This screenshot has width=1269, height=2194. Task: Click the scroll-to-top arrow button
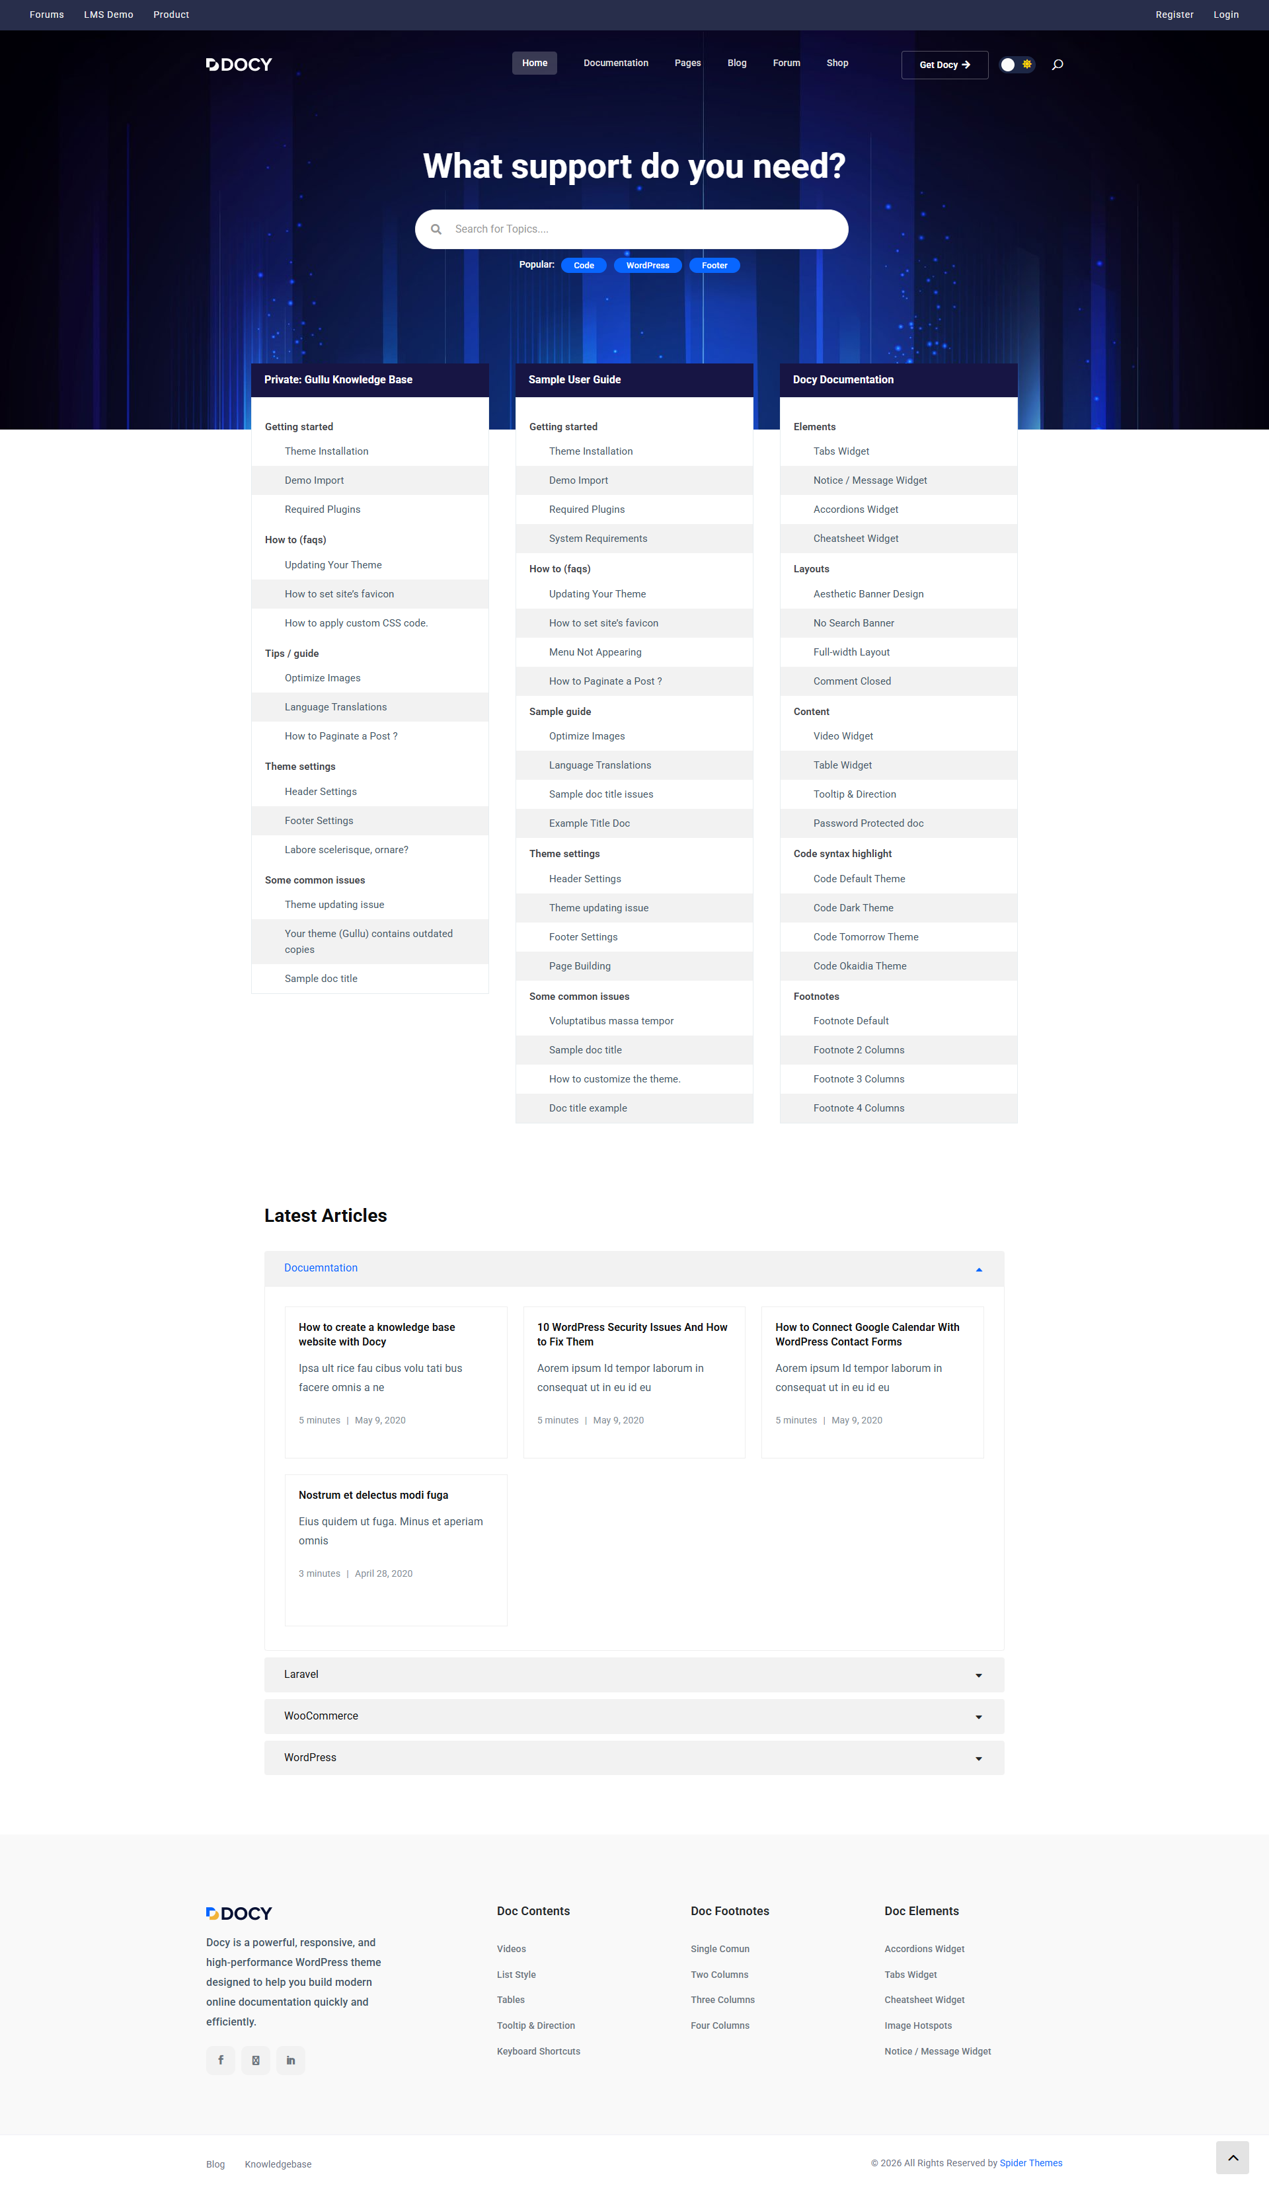coord(1233,2158)
